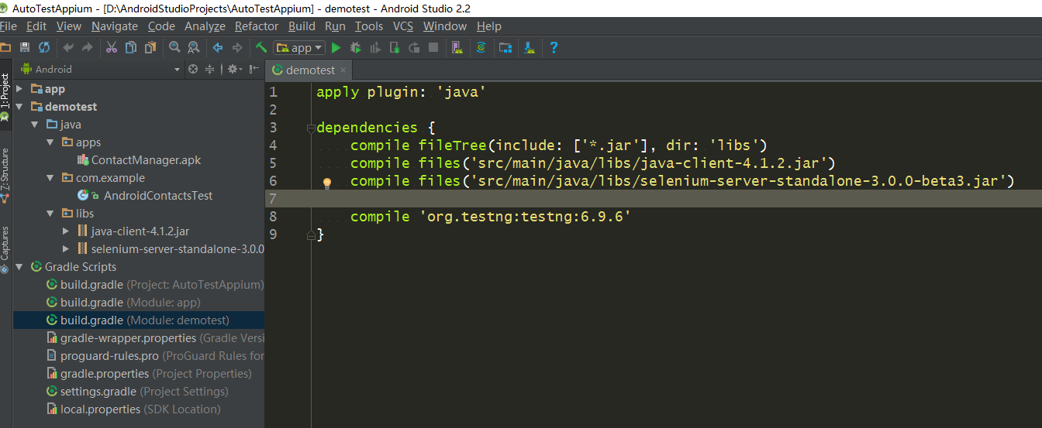Viewport: 1042px width, 428px height.
Task: Click Attach debugger to Android process icon
Action: pos(395,47)
